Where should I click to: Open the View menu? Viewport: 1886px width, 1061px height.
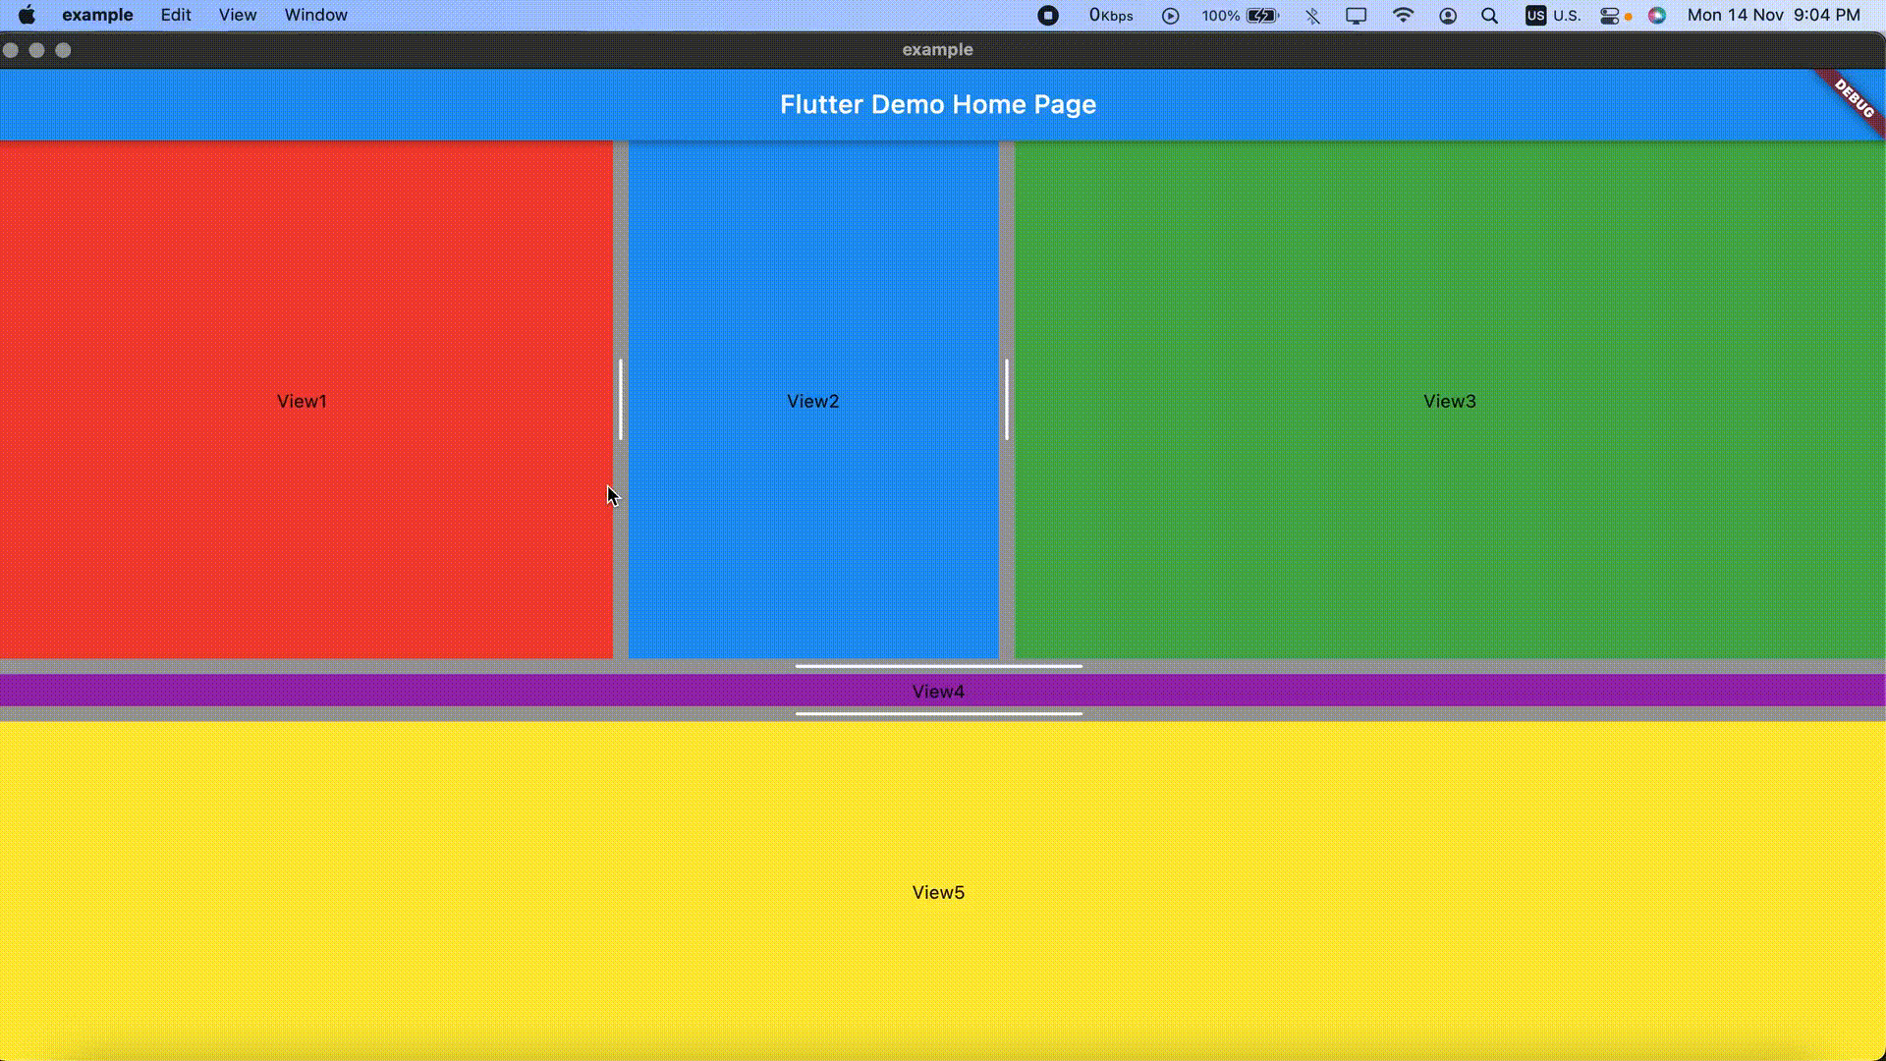click(x=238, y=15)
